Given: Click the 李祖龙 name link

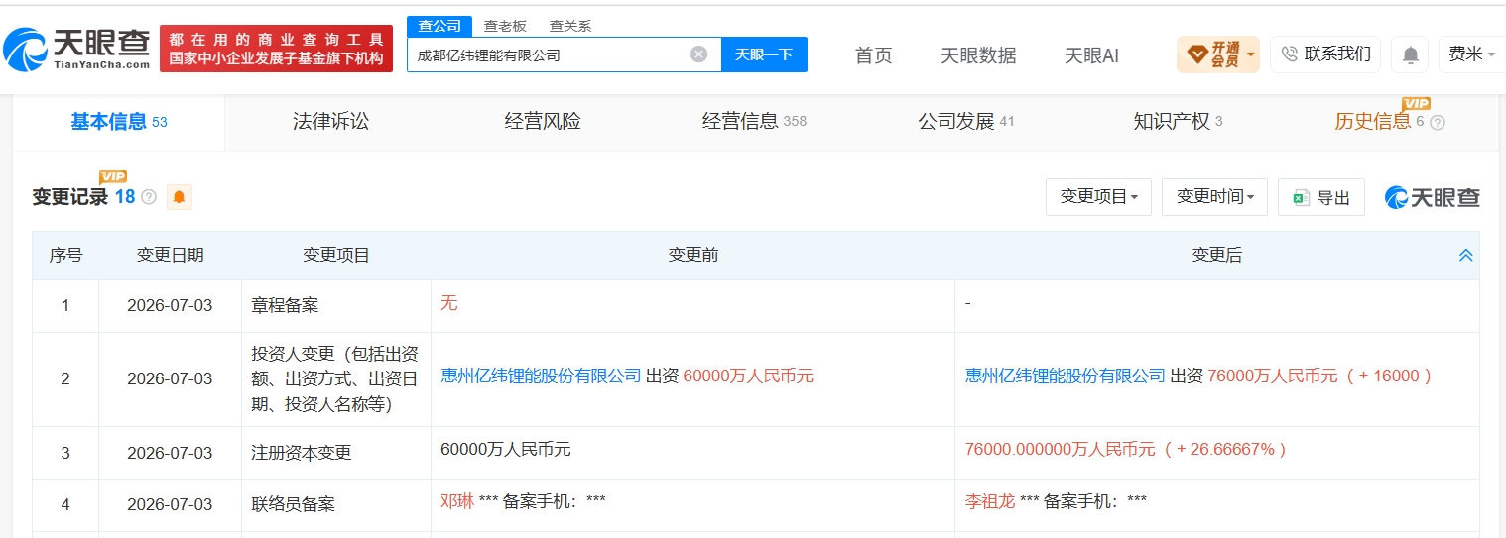Looking at the screenshot, I should pos(990,501).
